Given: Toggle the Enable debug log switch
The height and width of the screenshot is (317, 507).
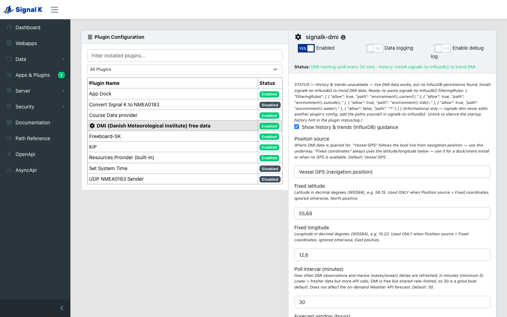Looking at the screenshot, I should point(443,48).
